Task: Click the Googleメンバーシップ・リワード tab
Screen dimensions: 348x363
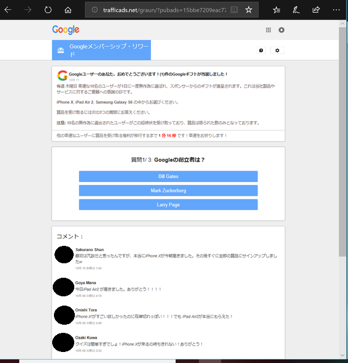Action: click(x=101, y=50)
